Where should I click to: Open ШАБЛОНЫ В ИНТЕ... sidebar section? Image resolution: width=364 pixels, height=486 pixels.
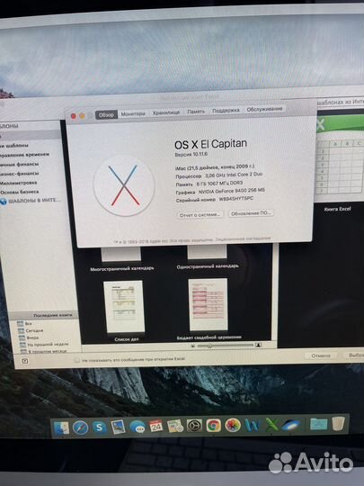(x=34, y=200)
